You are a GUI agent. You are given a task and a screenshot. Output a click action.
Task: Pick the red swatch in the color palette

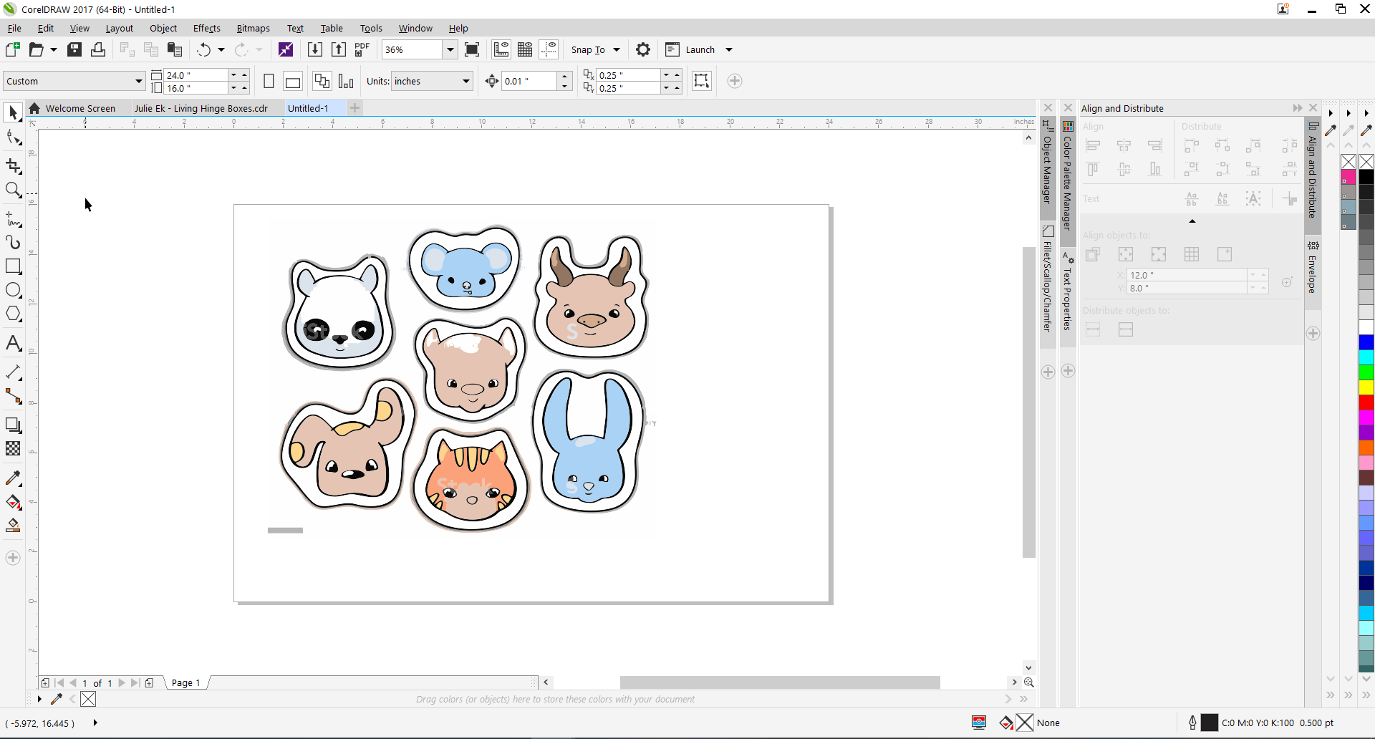(x=1366, y=402)
